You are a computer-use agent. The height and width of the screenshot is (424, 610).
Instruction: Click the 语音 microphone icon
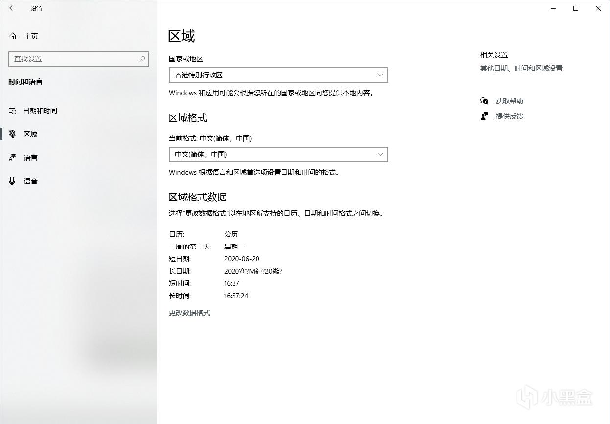coord(13,181)
